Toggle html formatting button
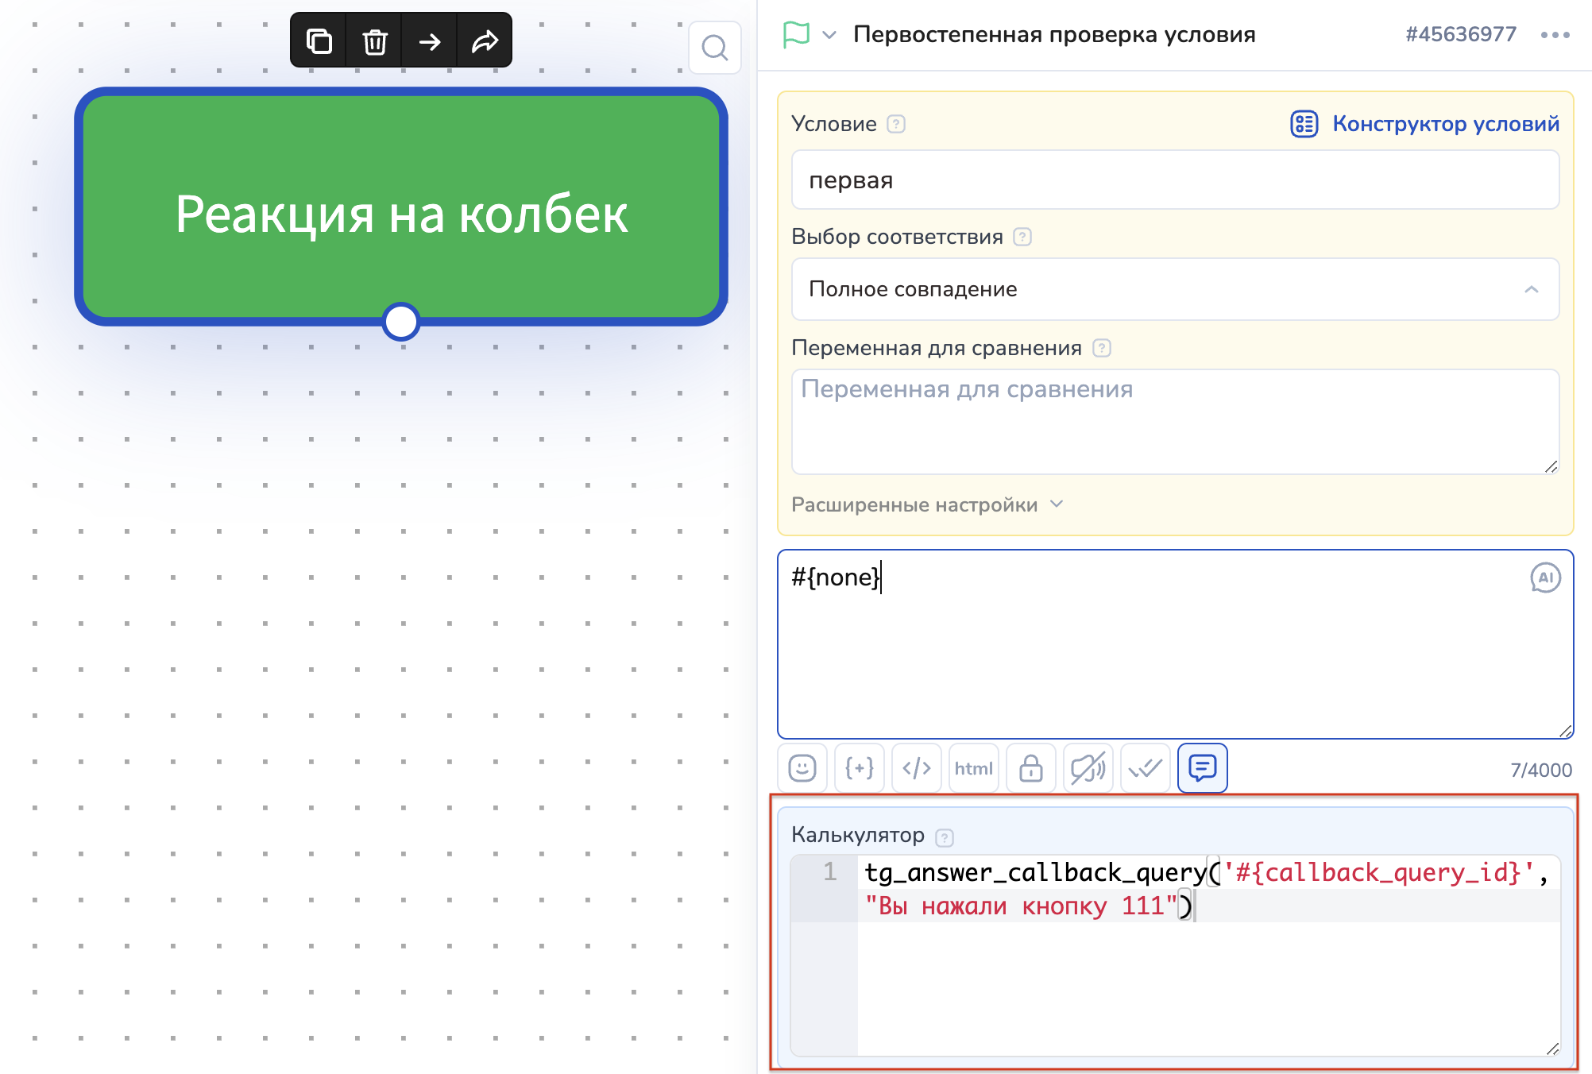 pos(974,768)
